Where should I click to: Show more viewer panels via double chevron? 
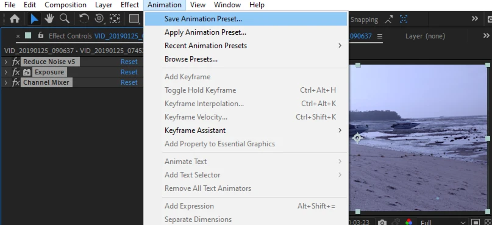486,36
